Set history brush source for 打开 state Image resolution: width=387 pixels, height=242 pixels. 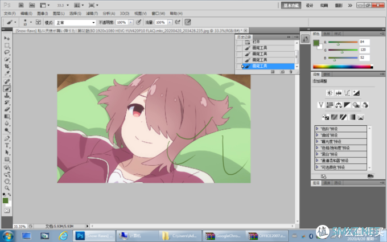[x=238, y=42]
